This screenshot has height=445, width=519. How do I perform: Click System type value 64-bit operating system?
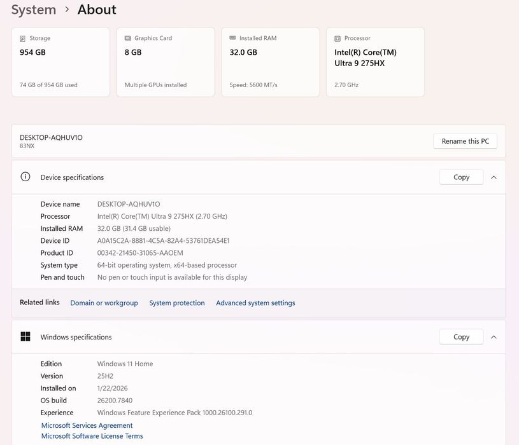pos(167,265)
